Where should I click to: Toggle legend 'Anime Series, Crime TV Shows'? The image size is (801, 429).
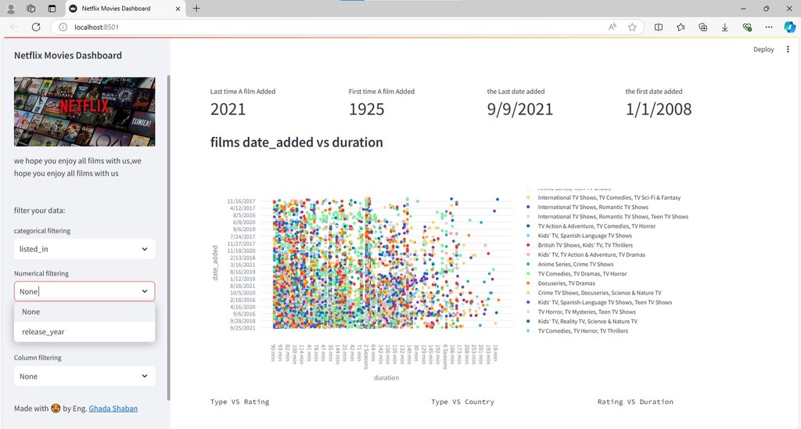point(575,265)
